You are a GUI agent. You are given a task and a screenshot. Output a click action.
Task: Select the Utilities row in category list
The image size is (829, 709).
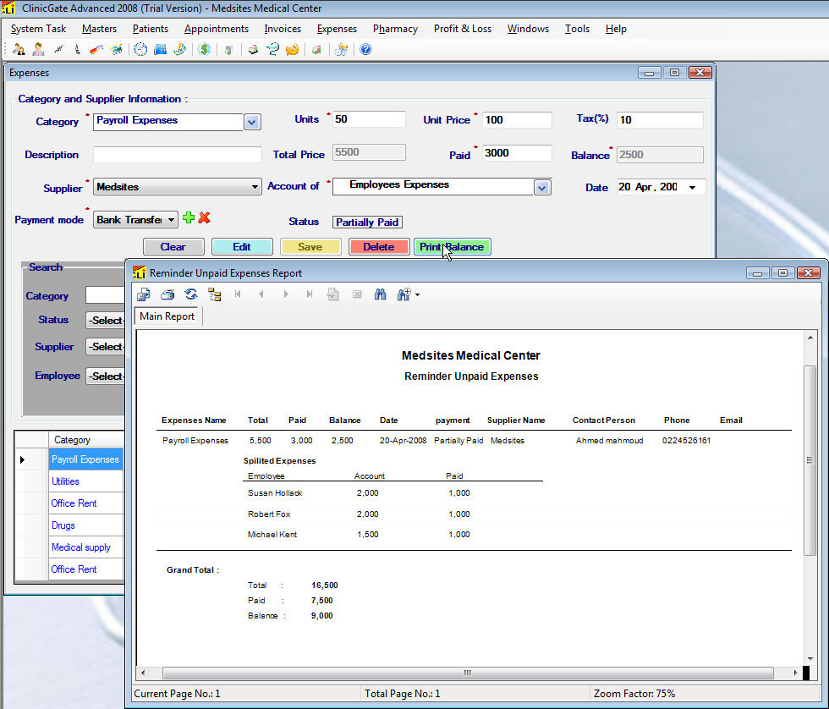(x=85, y=481)
